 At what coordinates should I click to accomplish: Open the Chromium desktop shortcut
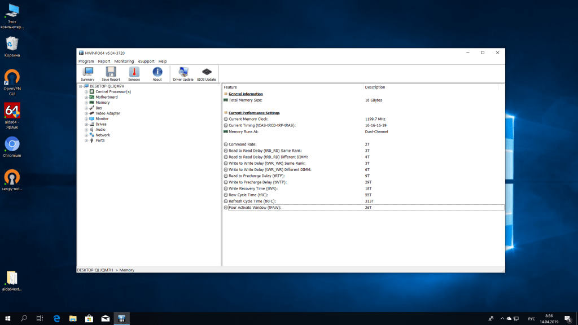pyautogui.click(x=12, y=147)
